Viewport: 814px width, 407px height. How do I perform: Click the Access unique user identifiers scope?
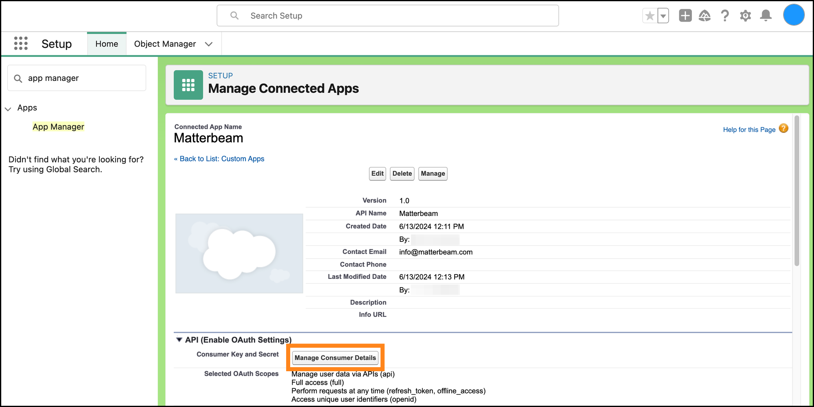point(354,399)
